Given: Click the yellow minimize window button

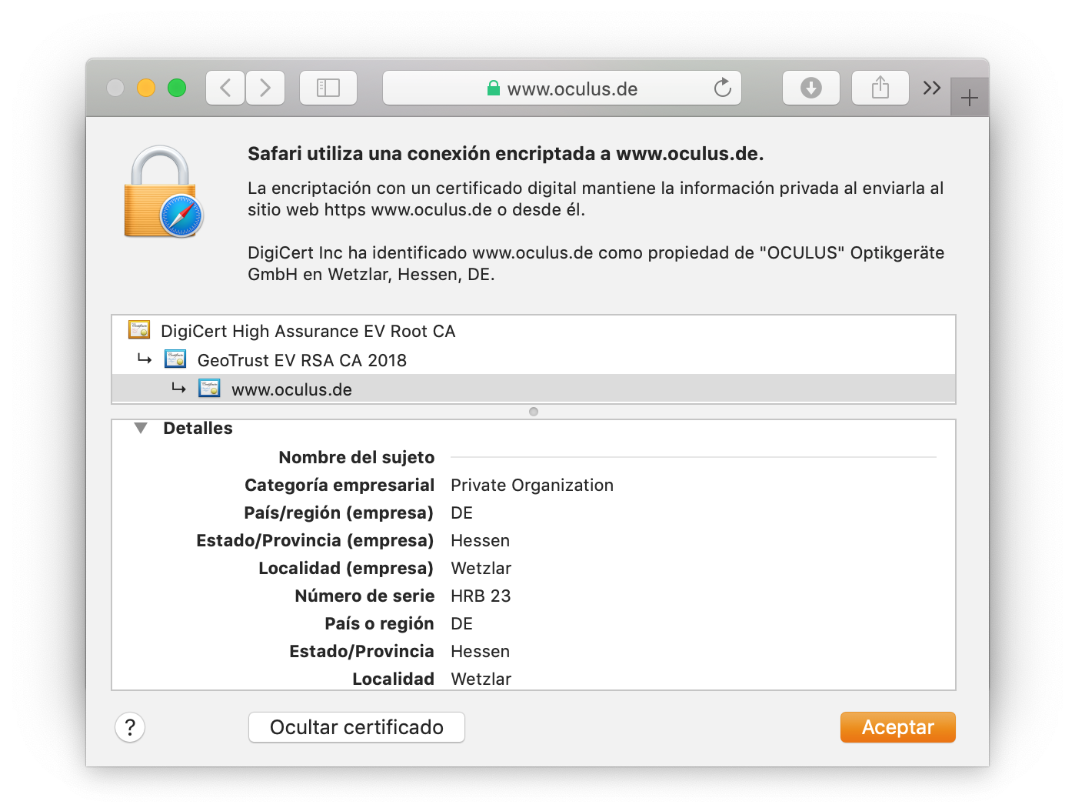Looking at the screenshot, I should click(146, 88).
